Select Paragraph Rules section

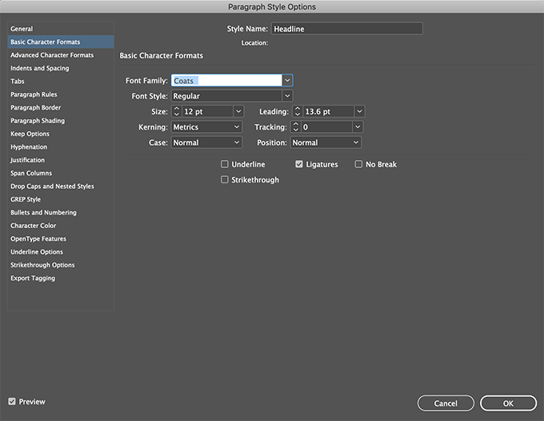tap(61, 94)
